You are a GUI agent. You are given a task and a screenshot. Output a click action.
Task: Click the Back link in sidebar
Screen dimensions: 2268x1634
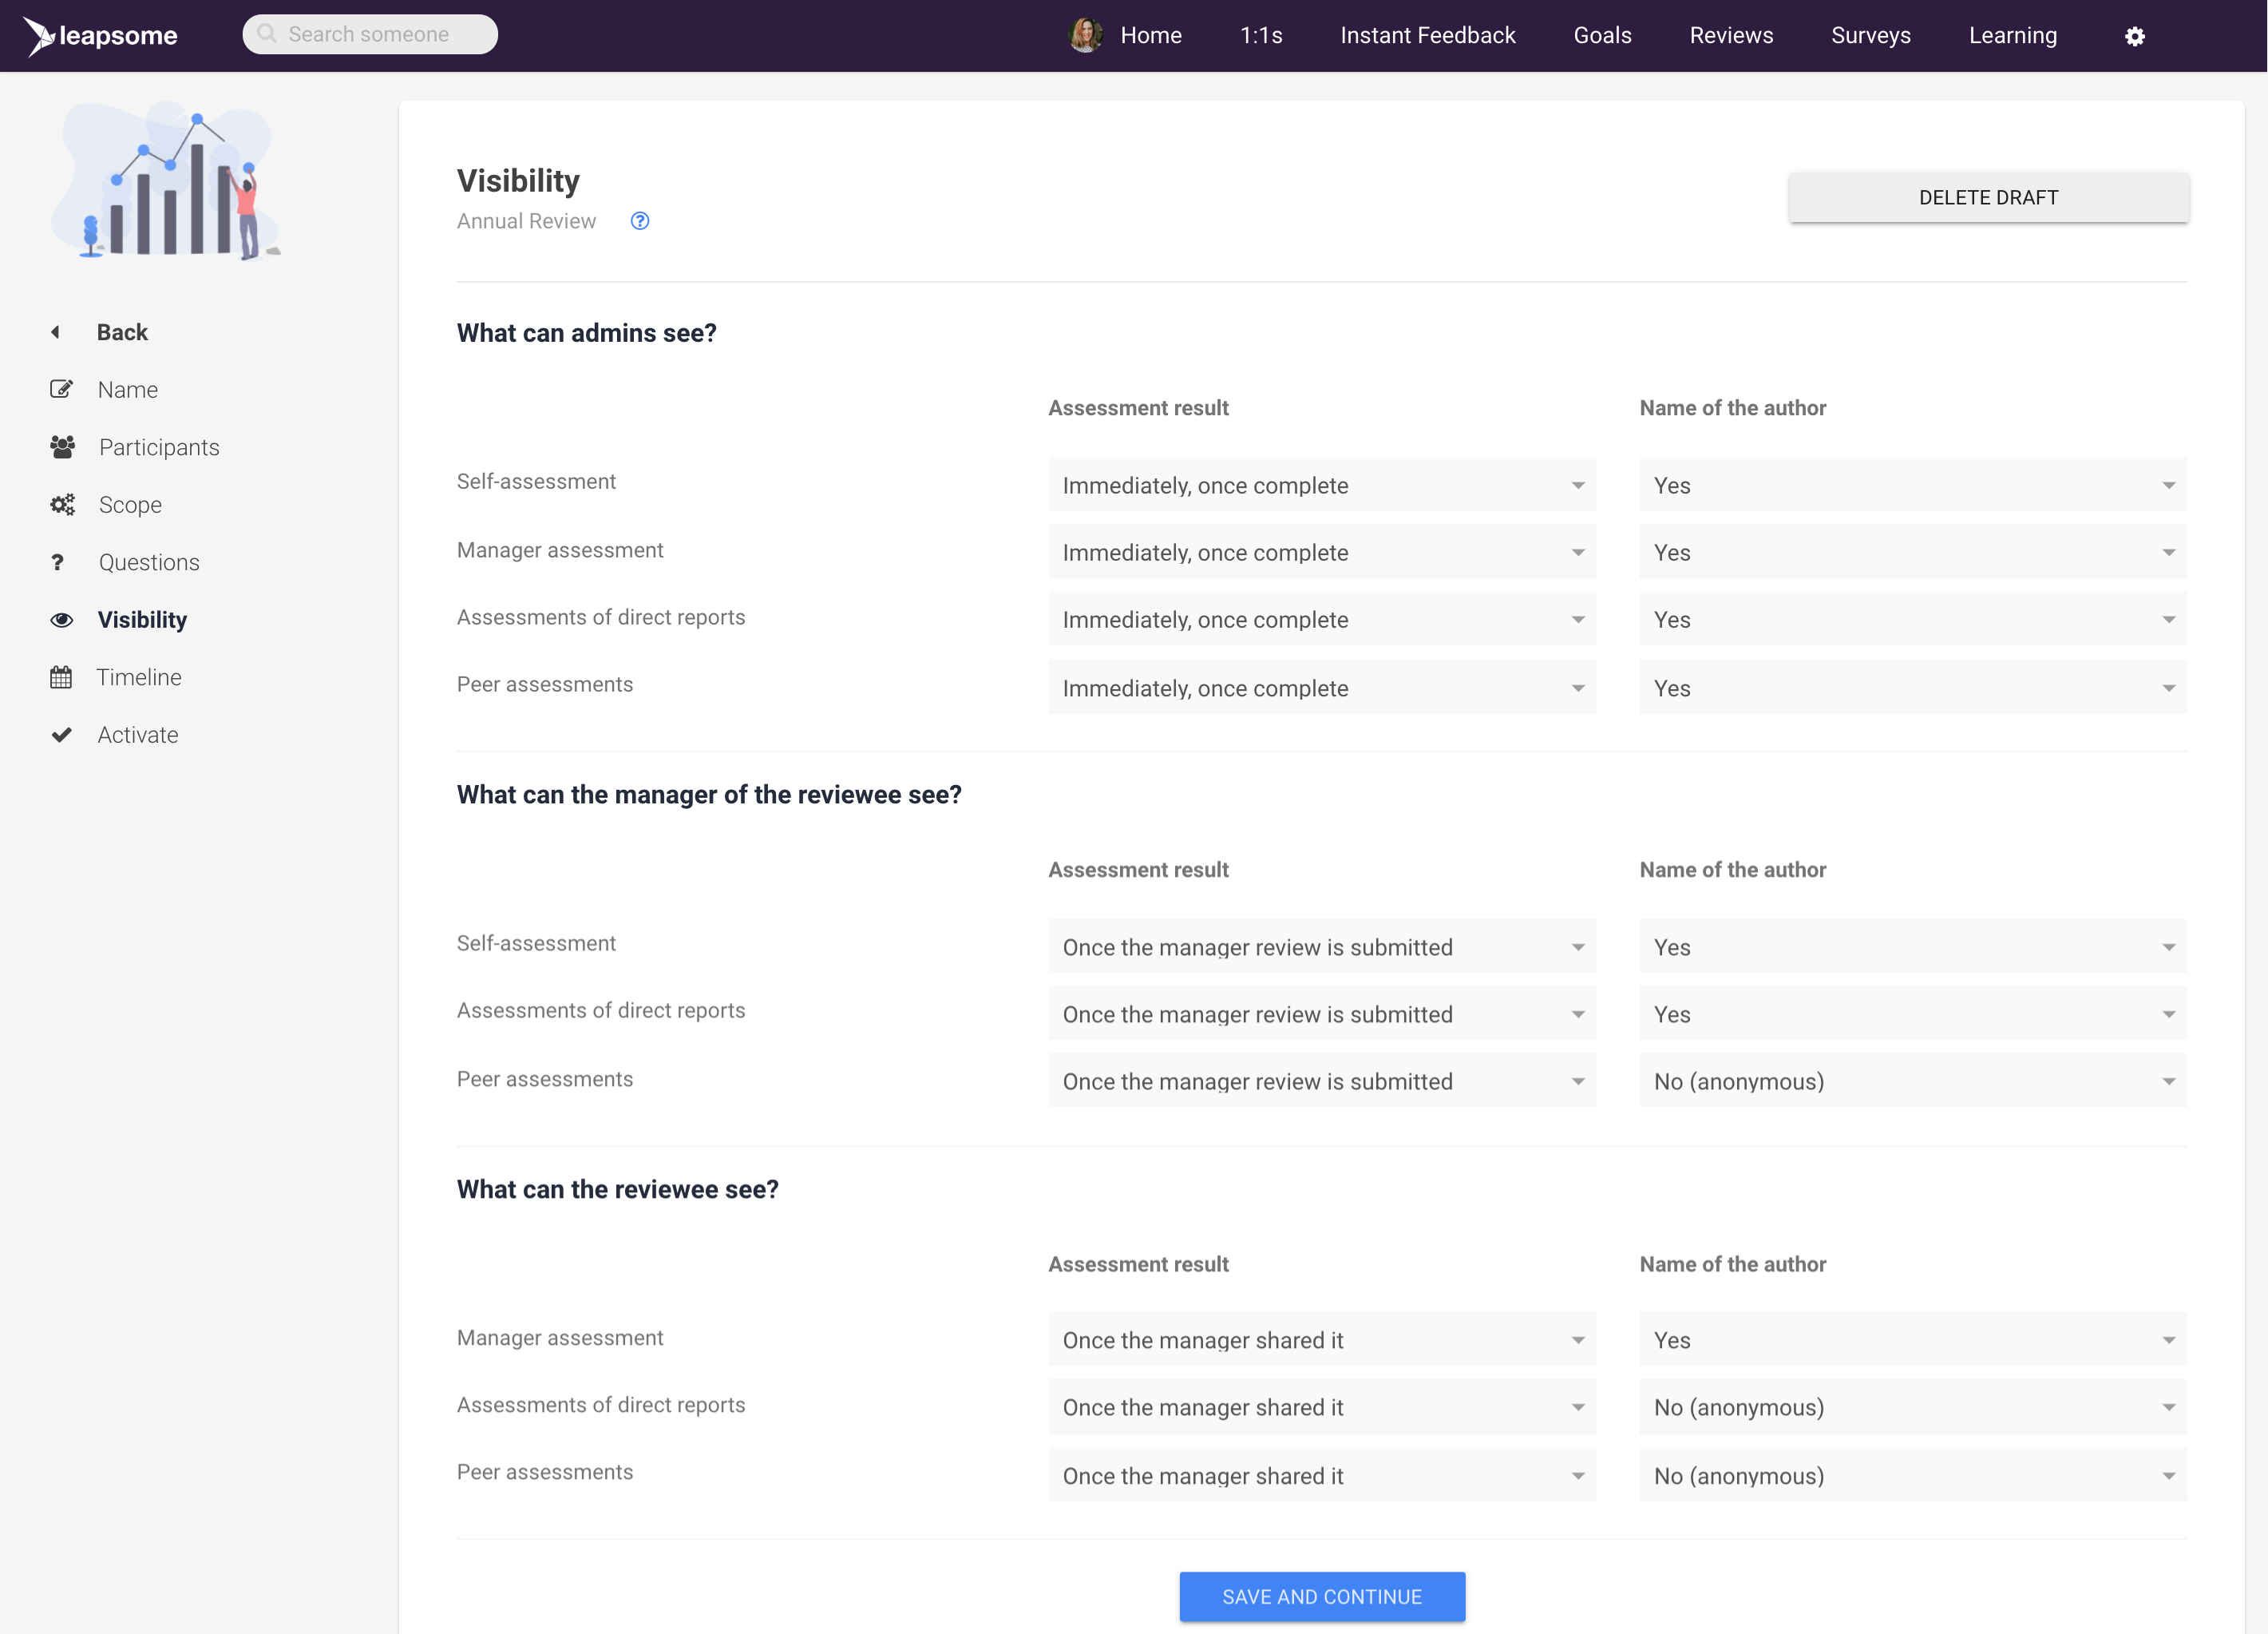122,332
